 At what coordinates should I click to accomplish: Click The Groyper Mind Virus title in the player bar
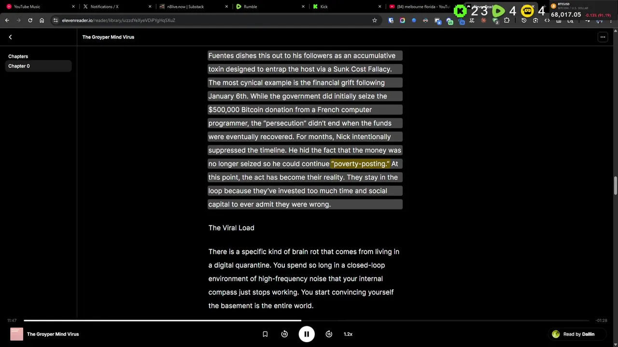53,334
